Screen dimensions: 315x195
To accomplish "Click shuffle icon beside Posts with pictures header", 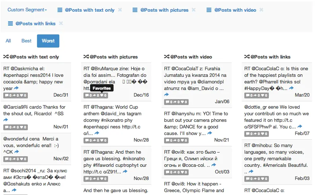I will [86, 57].
